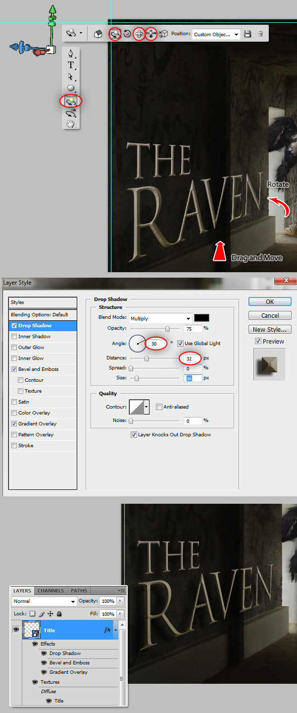Toggle Use Global Light checkbox
This screenshot has width=297, height=713.
click(181, 343)
